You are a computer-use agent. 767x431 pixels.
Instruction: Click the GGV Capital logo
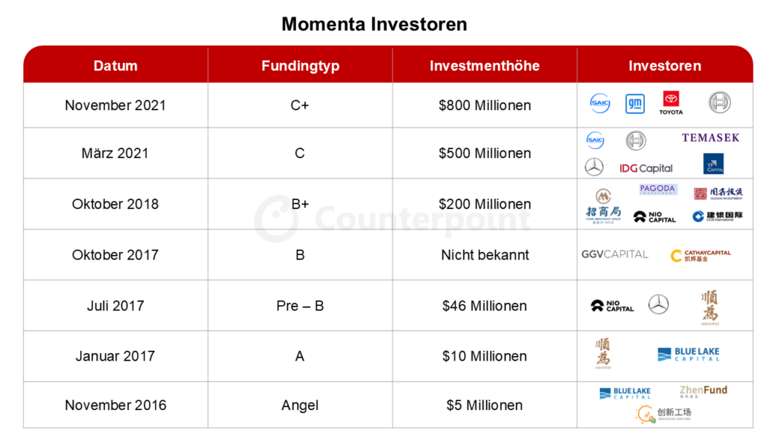pyautogui.click(x=614, y=254)
